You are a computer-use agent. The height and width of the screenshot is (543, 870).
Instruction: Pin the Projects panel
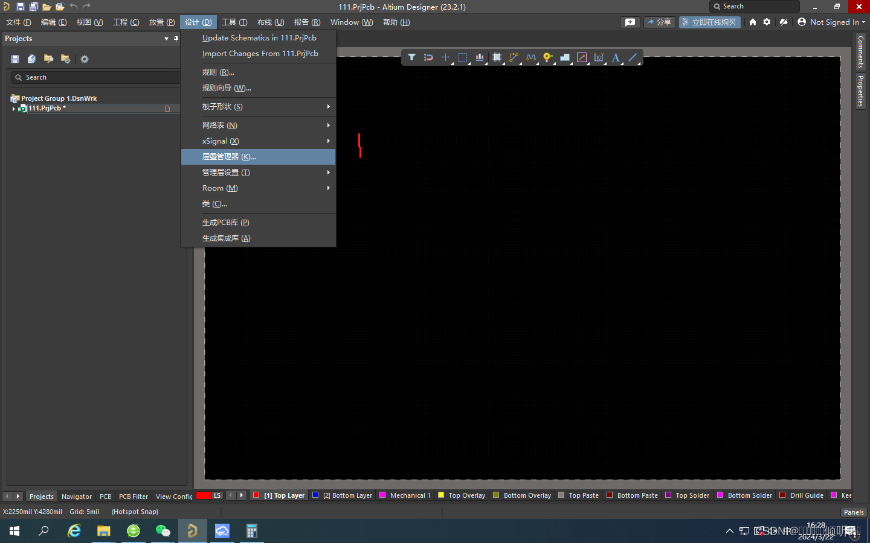click(x=176, y=39)
